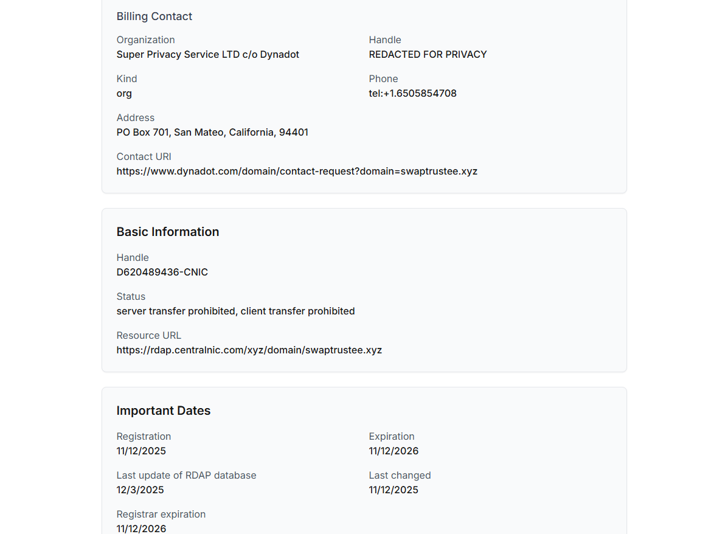728x534 pixels.
Task: Click the rdap.centralnic.com resource URL
Action: pyautogui.click(x=249, y=350)
